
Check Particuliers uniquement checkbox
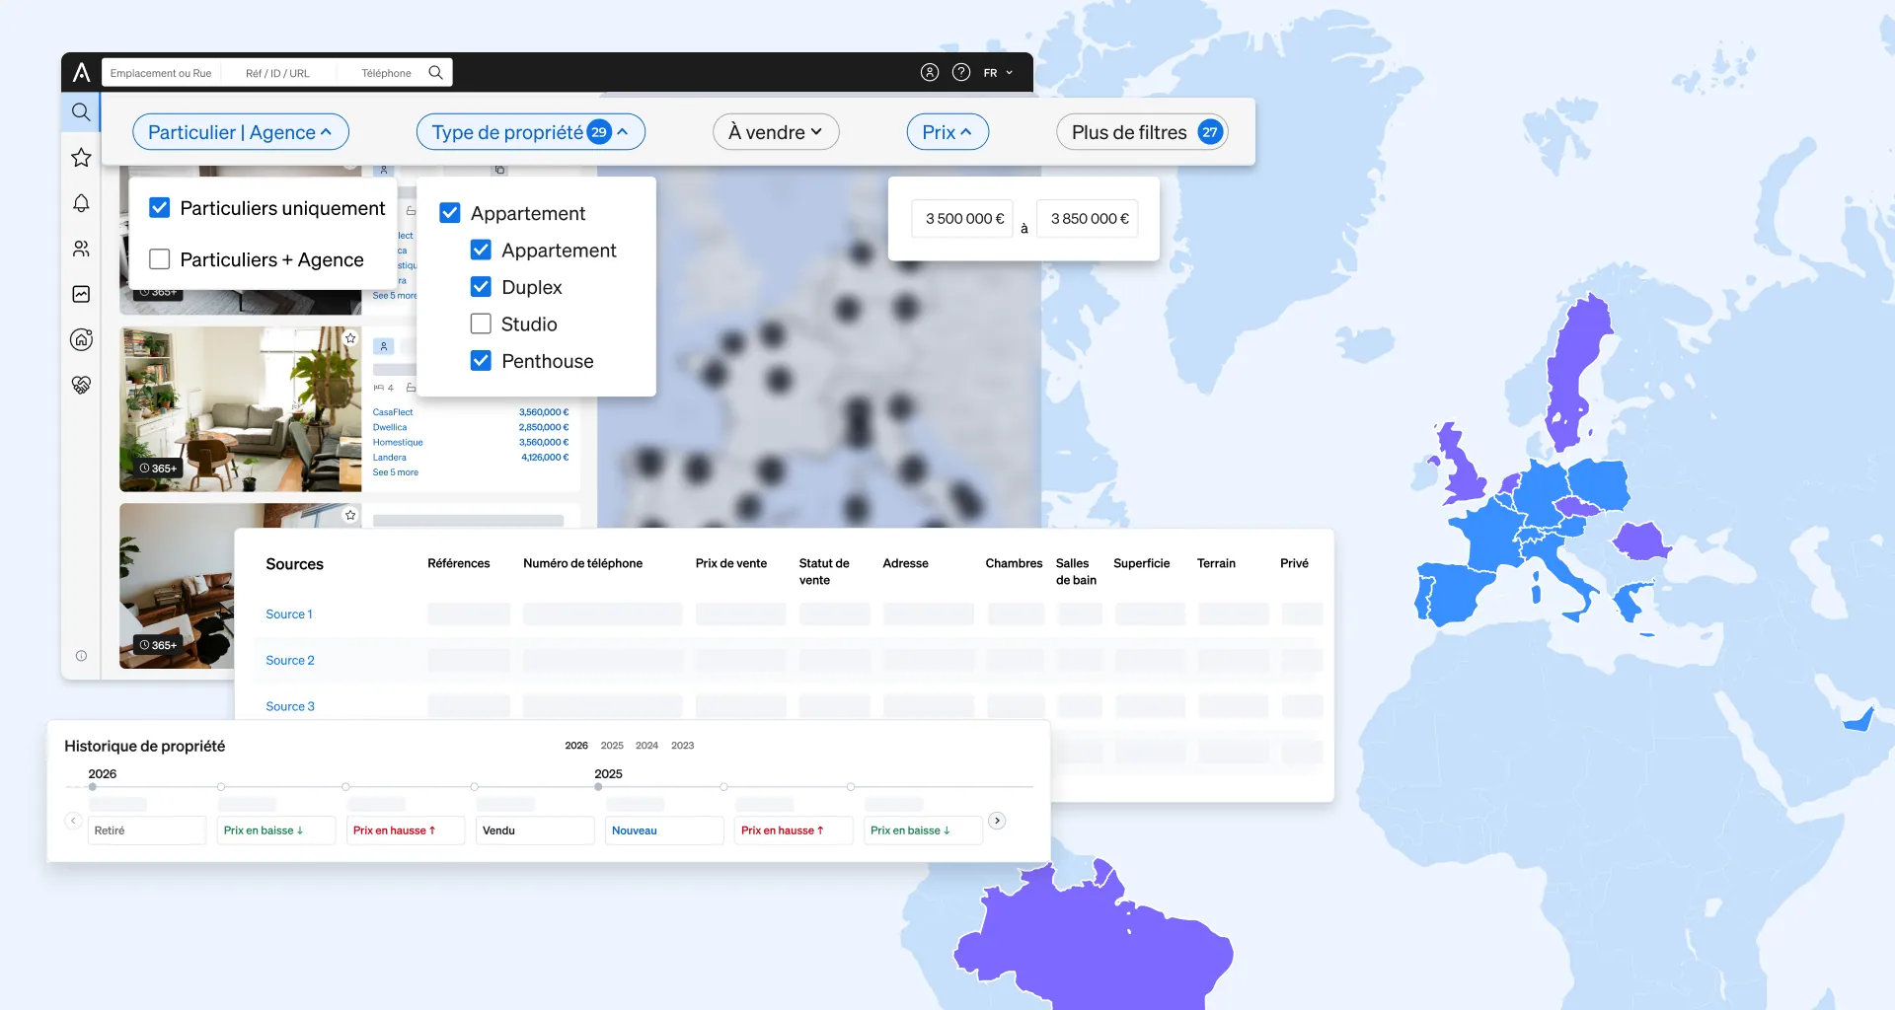pyautogui.click(x=159, y=208)
